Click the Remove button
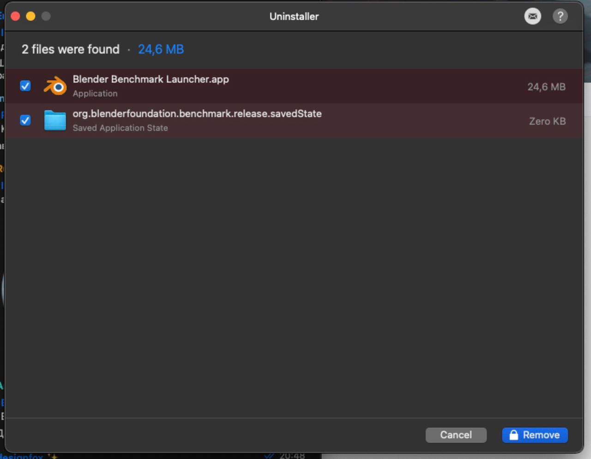The height and width of the screenshot is (459, 591). 535,435
